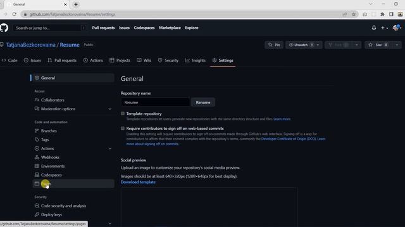The width and height of the screenshot is (405, 227).
Task: Click the General gear icon in sidebar
Action: tap(37, 78)
